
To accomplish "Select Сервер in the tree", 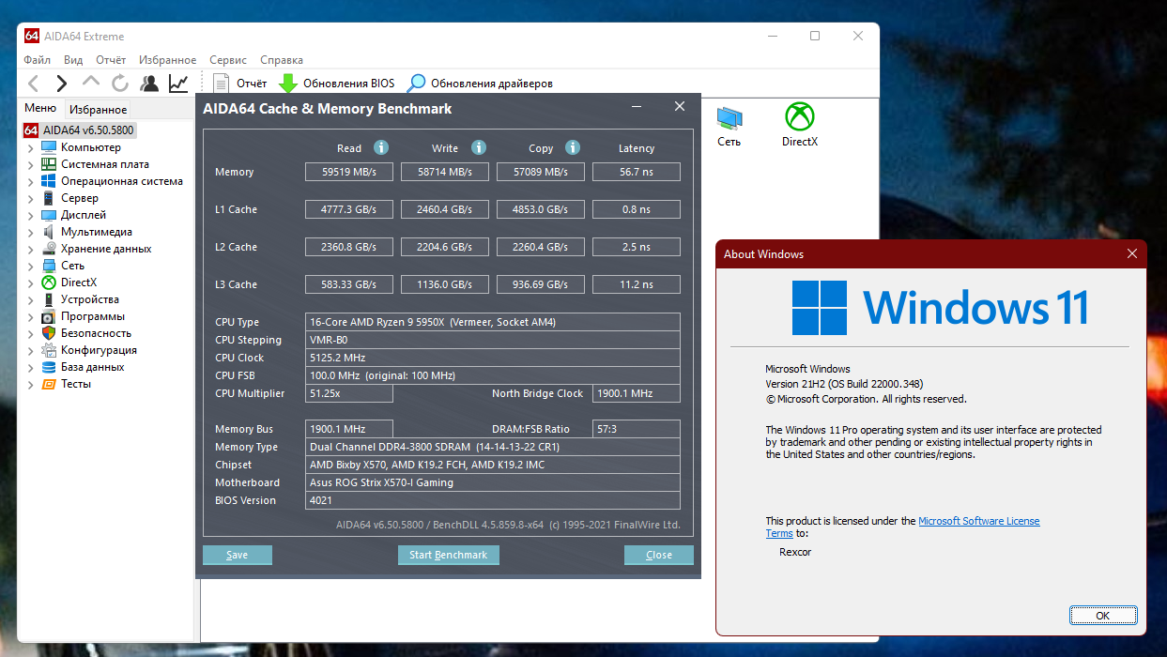I will click(x=80, y=198).
